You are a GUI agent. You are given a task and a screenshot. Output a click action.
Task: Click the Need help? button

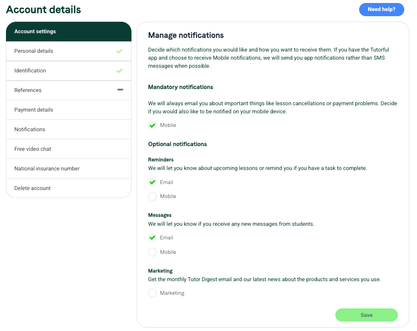coord(381,9)
